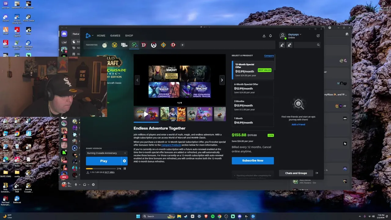391x220 pixels.
Task: Select the Call of Duty favorite icon
Action: click(124, 45)
